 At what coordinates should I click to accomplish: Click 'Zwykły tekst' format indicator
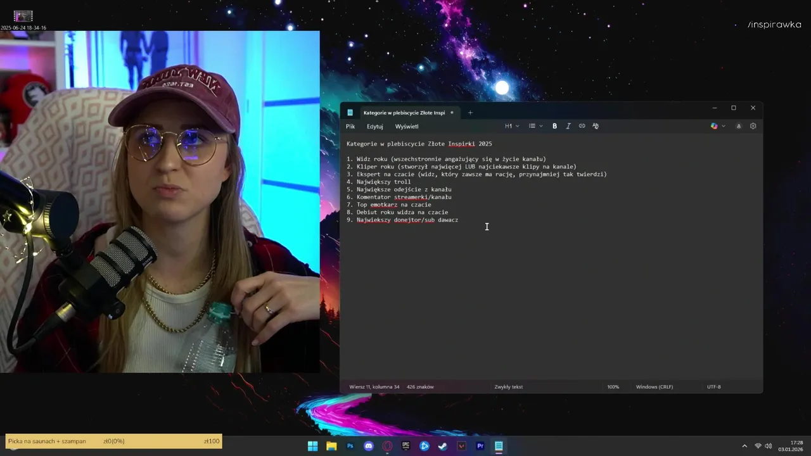[509, 387]
